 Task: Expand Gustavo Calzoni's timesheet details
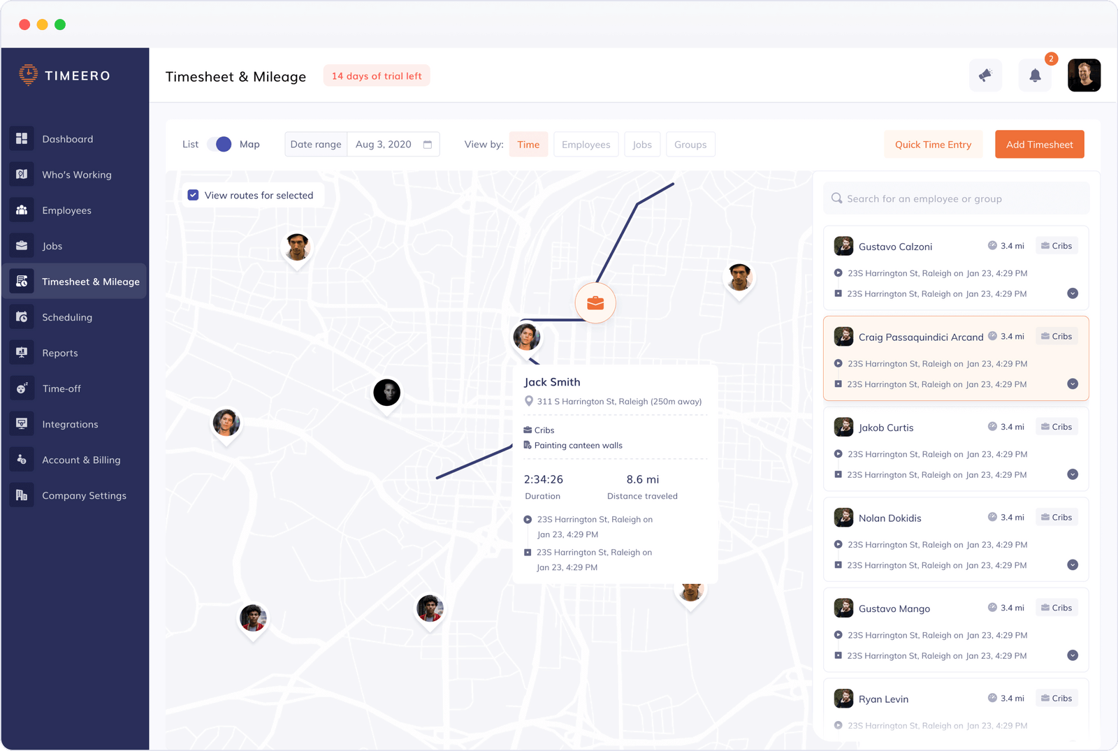[x=1073, y=293]
